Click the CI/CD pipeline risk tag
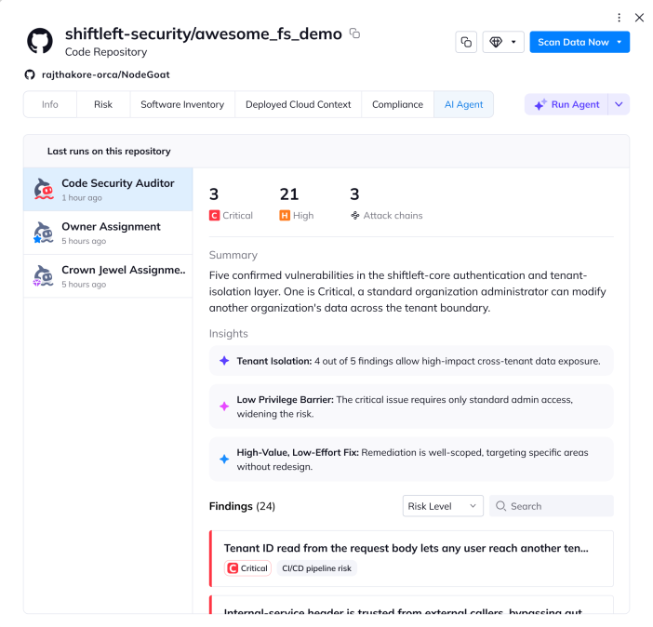653x627 pixels. pyautogui.click(x=316, y=568)
